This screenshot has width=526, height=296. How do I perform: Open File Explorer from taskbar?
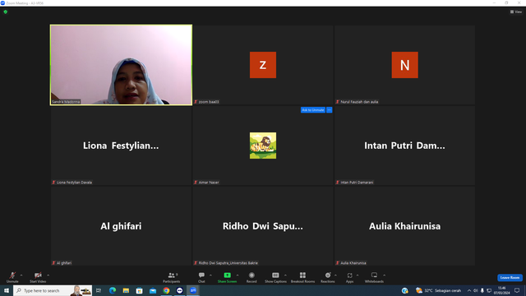126,290
